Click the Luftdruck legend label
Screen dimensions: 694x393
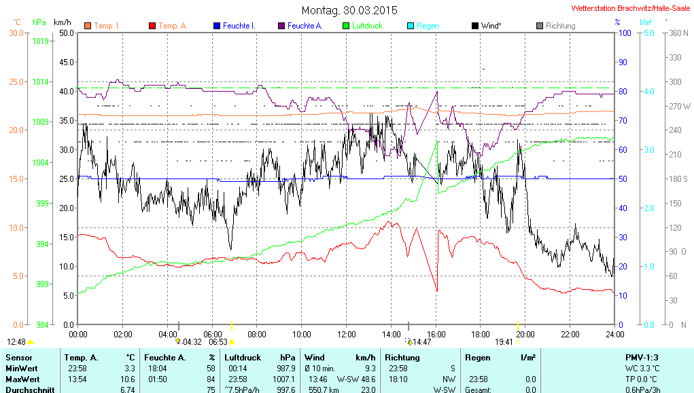(368, 26)
